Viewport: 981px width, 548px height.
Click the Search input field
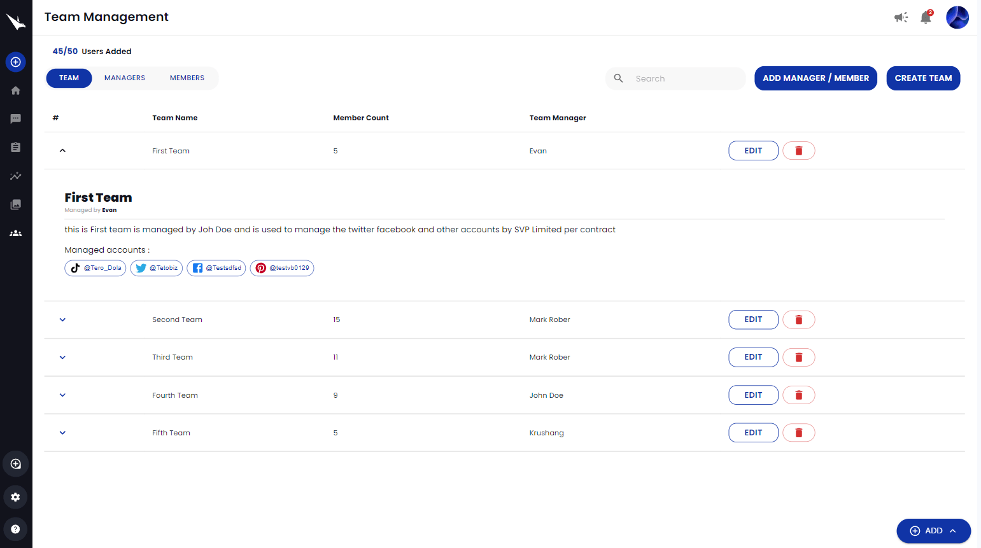684,79
